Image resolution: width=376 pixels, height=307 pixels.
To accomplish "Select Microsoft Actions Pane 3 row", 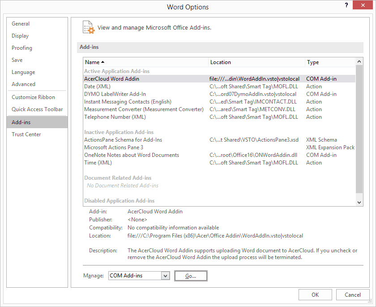I will click(x=219, y=147).
